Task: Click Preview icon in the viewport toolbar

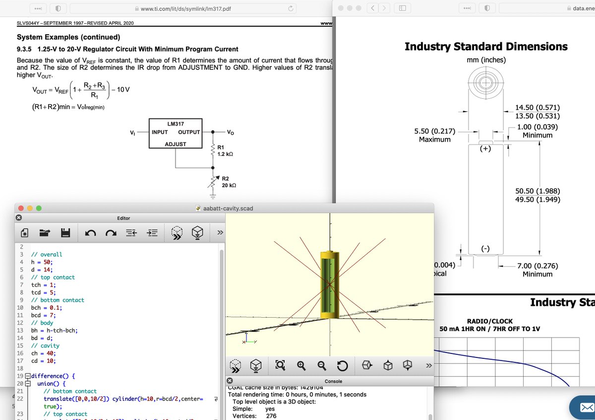Action: (x=236, y=366)
